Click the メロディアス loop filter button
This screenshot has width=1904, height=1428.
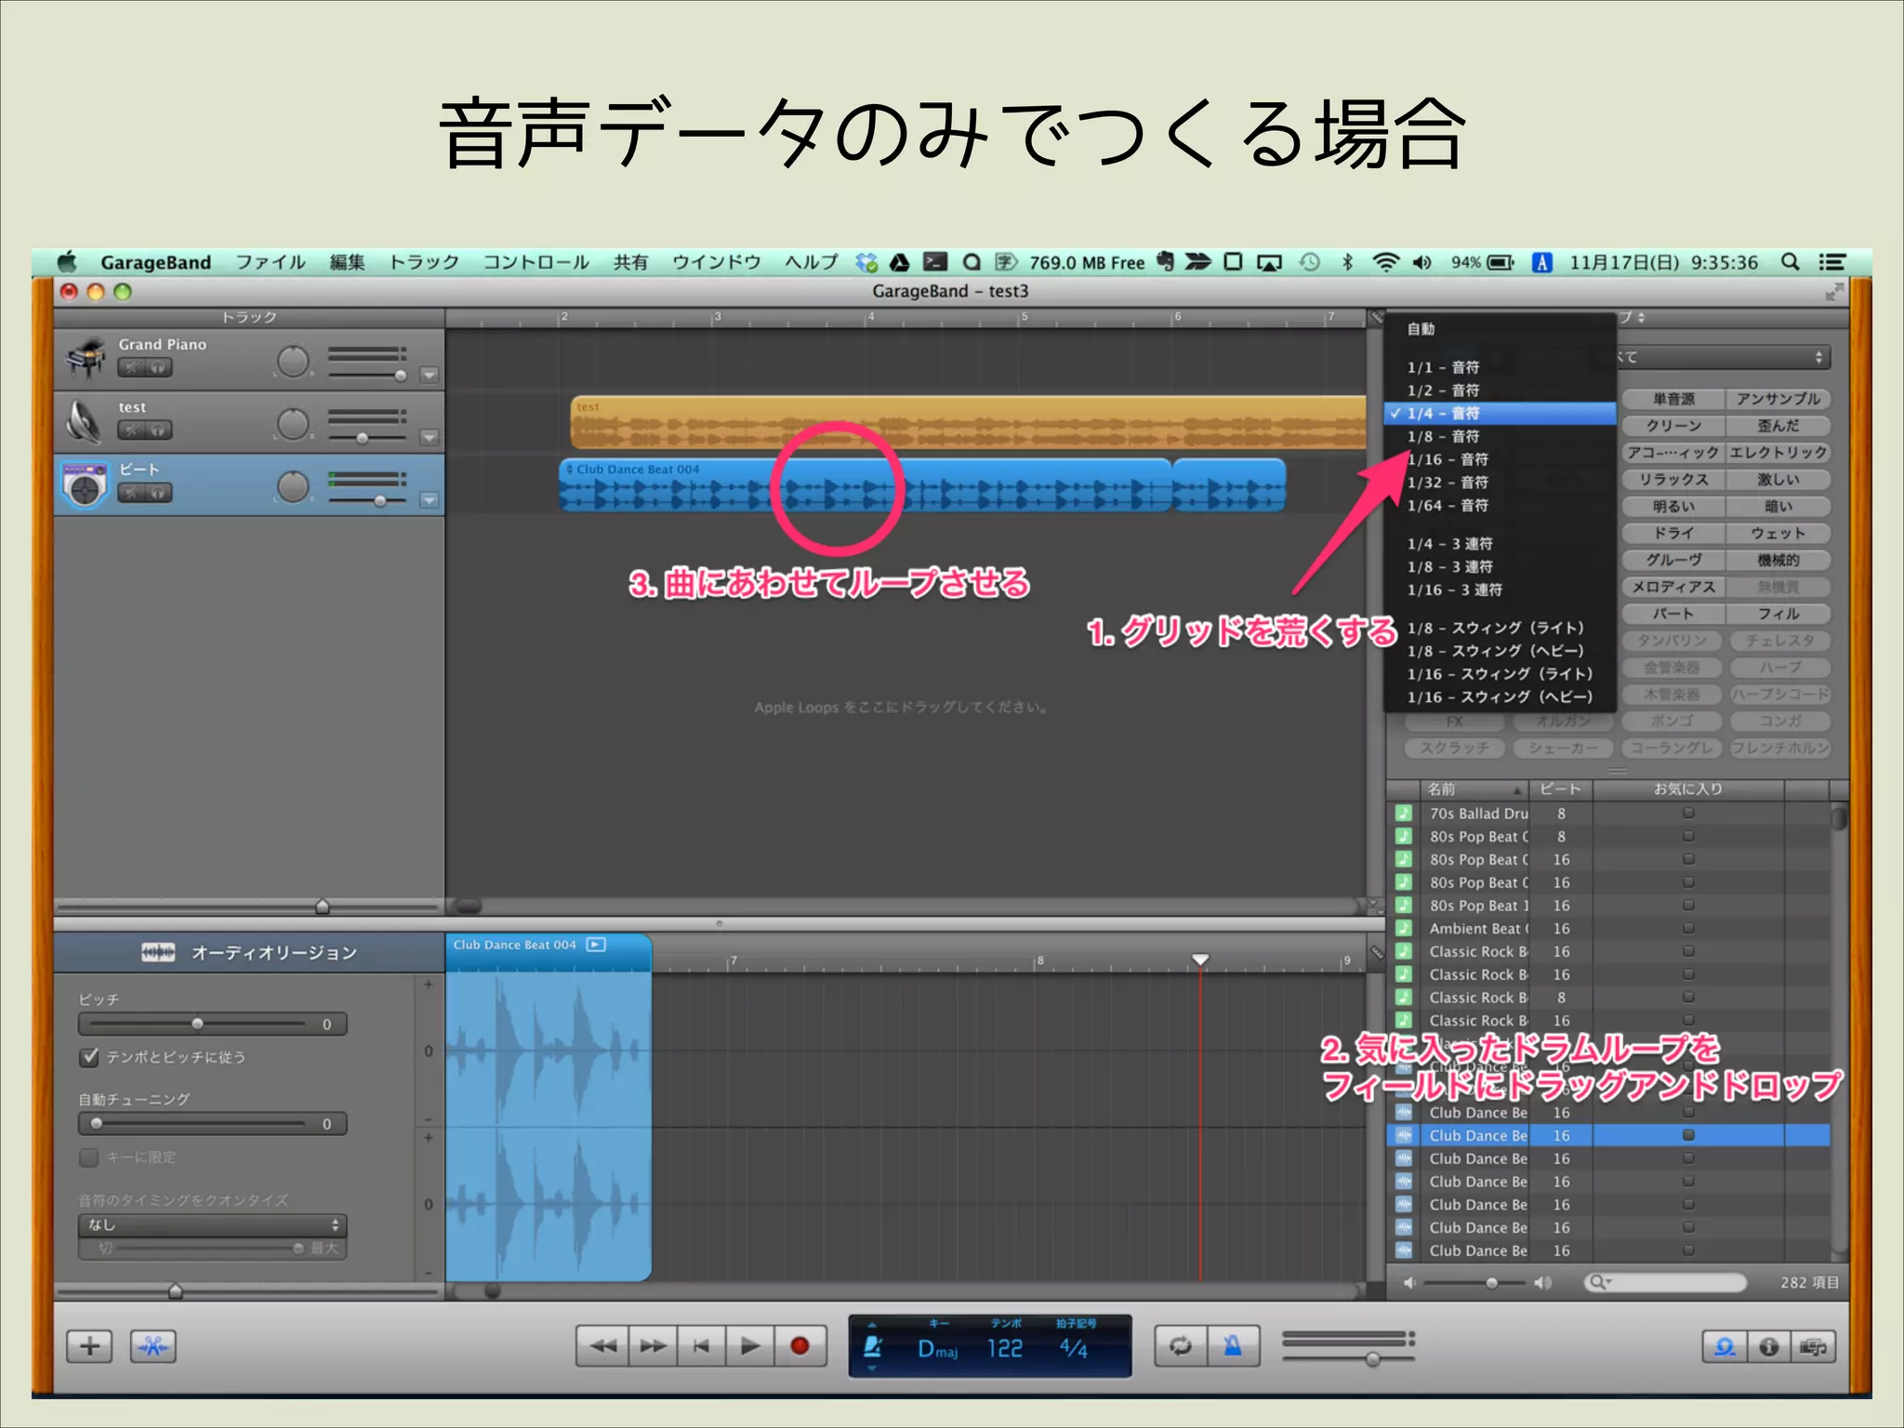pos(1673,588)
